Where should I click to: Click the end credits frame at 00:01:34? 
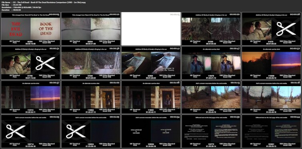point(151,131)
